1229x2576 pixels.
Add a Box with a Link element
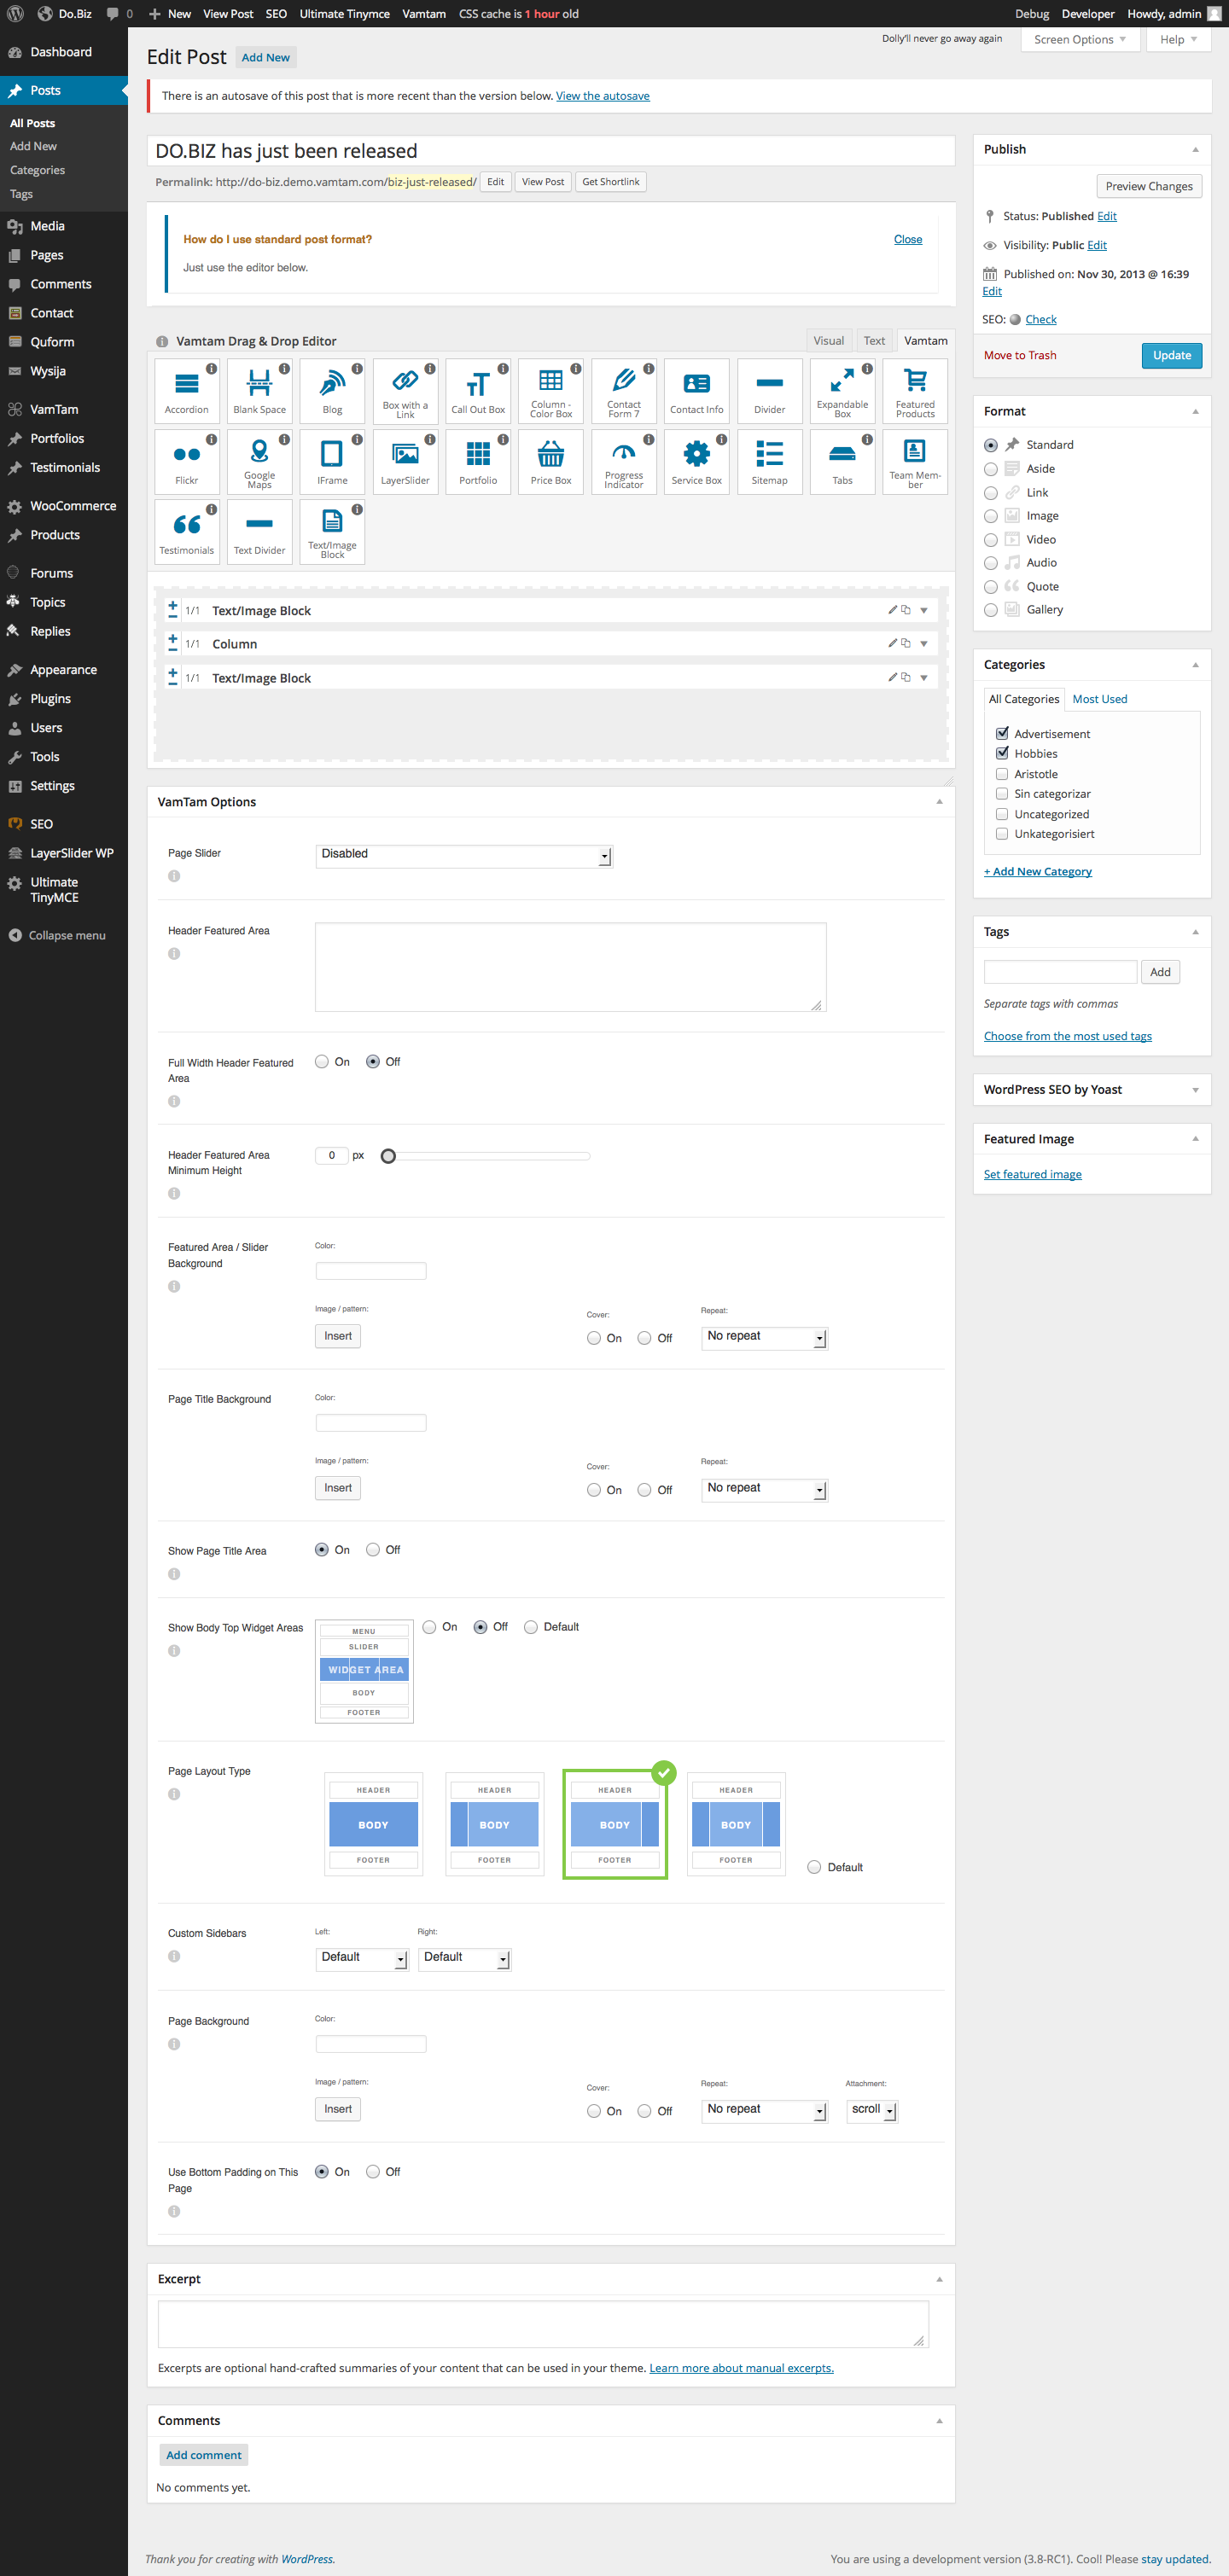(x=405, y=391)
